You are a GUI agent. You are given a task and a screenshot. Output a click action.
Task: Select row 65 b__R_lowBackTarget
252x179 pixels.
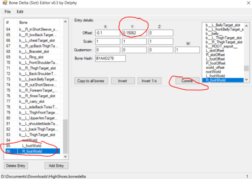[x=33, y=35]
